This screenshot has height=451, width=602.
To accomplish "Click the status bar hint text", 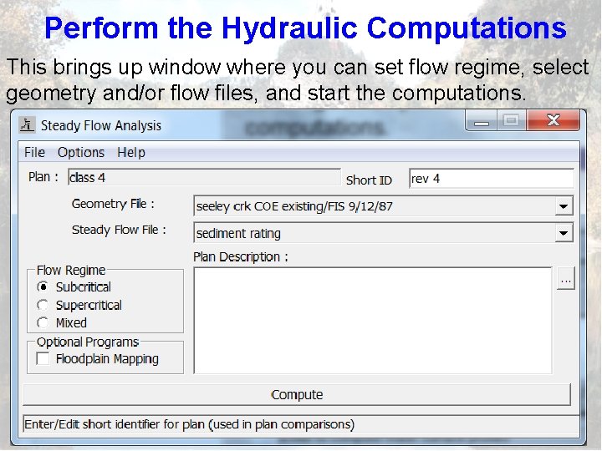I will (189, 424).
